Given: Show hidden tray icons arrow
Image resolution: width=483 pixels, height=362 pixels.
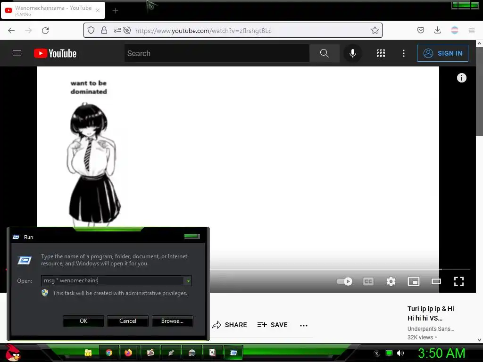Looking at the screenshot, I should [x=377, y=354].
